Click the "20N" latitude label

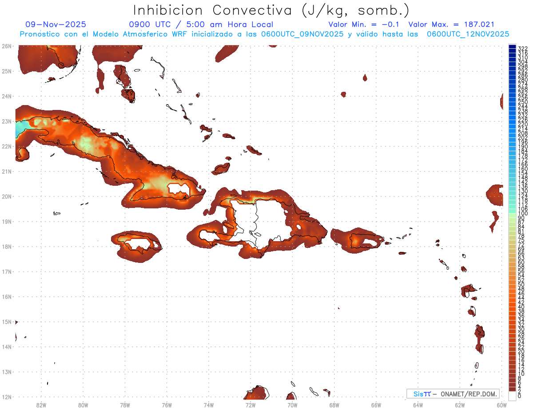6,196
